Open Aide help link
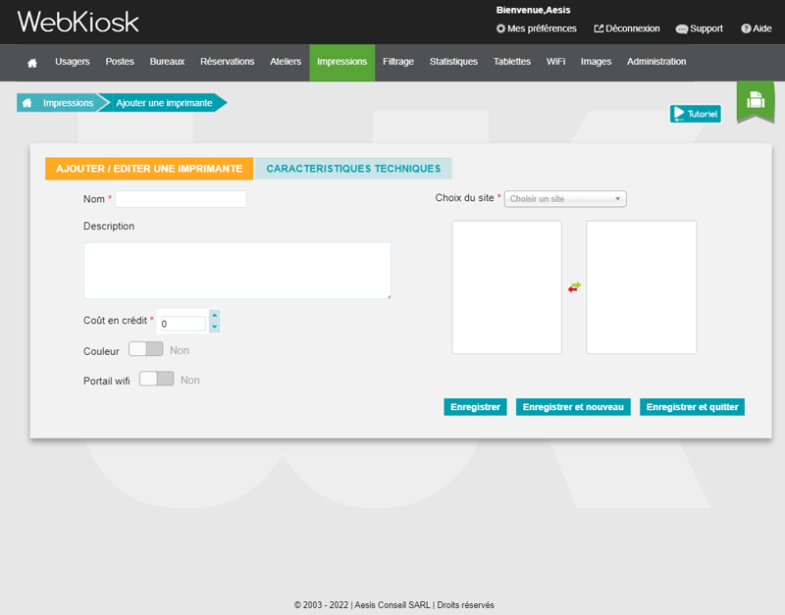The image size is (785, 615). 757,28
